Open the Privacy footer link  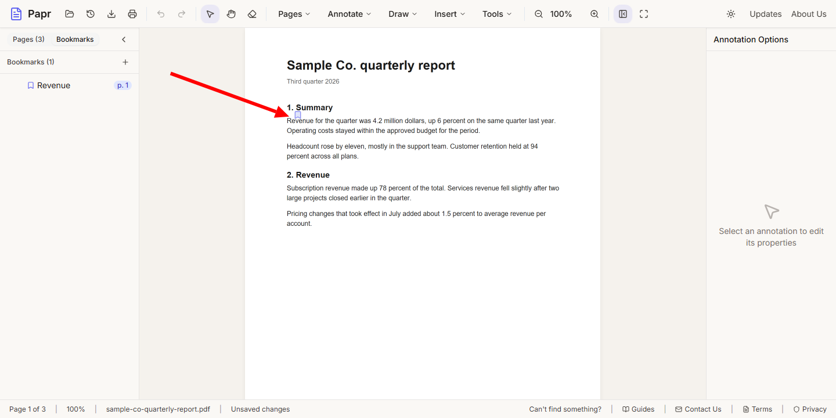tap(810, 409)
